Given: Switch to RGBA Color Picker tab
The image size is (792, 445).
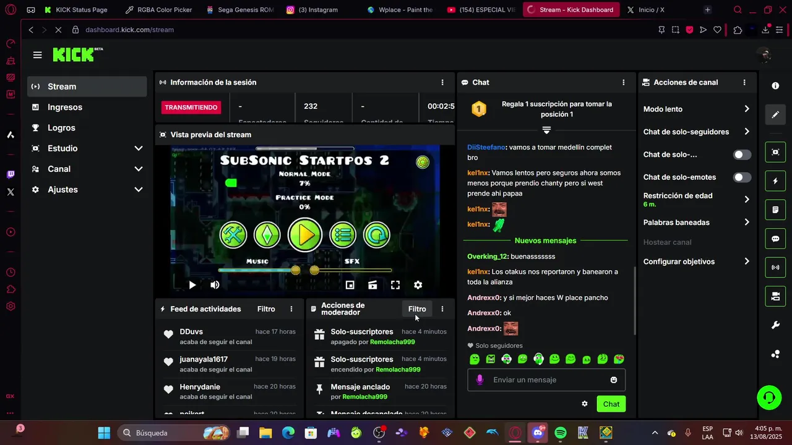Looking at the screenshot, I should [160, 10].
